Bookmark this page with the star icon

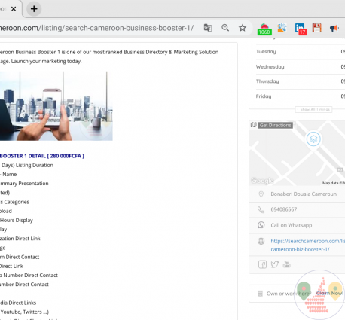coord(243,28)
